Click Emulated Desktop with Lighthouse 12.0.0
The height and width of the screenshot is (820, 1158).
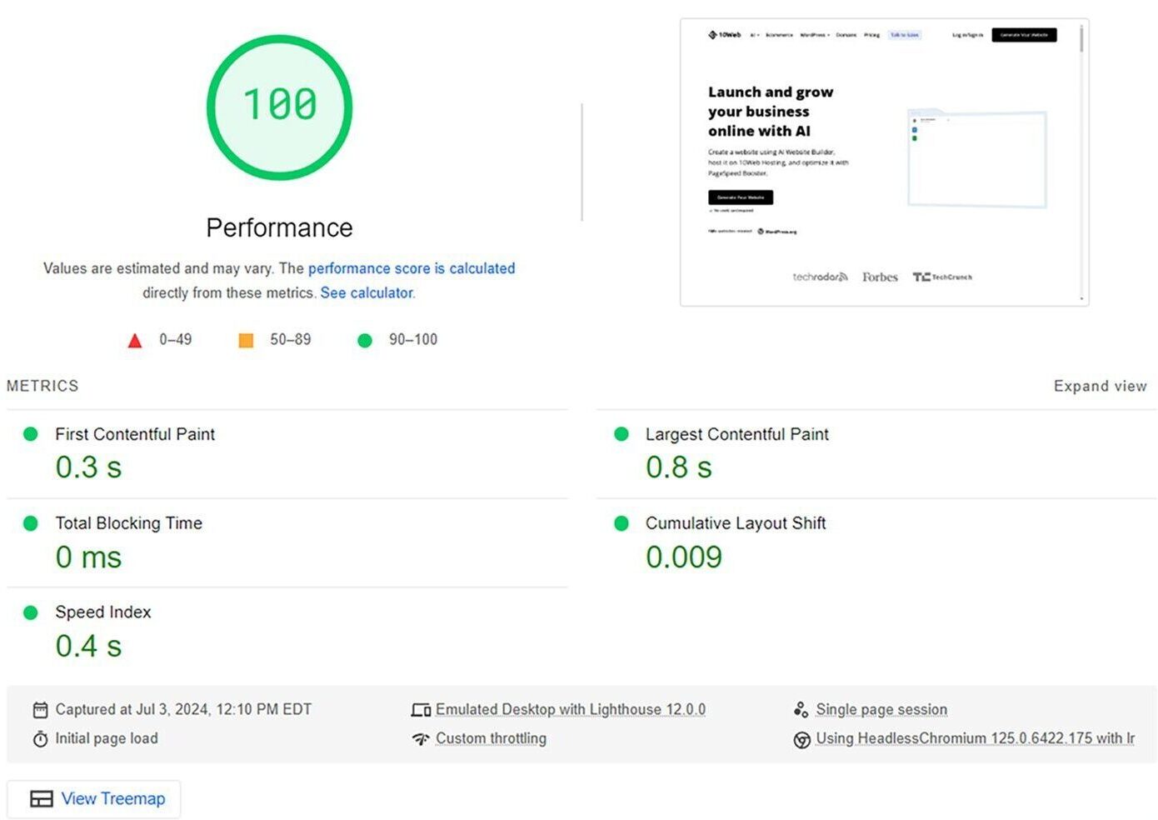pos(570,710)
